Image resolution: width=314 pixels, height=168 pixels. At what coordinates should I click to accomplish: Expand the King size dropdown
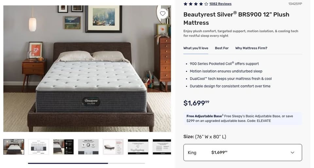click(242, 152)
